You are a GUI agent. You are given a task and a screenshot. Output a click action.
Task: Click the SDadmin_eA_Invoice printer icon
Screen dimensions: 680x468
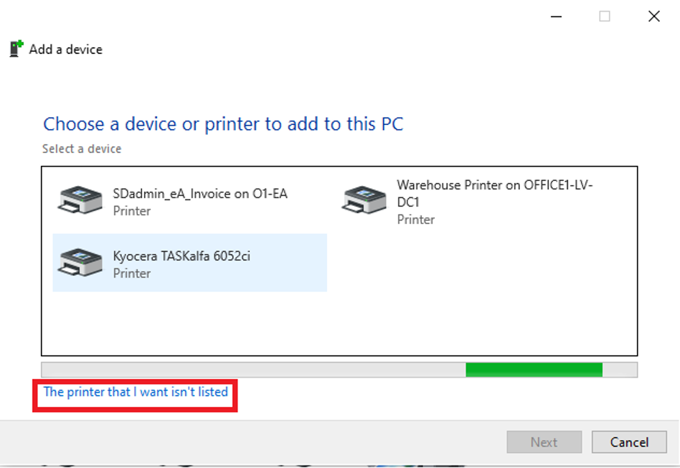pyautogui.click(x=80, y=200)
